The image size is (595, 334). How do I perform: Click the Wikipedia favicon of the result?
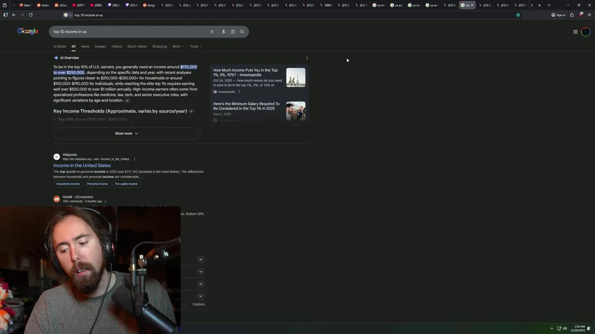[x=57, y=157]
